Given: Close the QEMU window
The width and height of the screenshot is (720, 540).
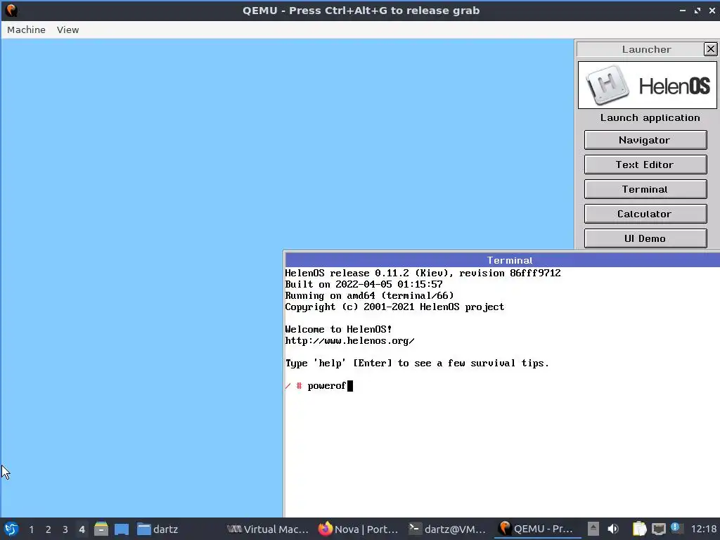Looking at the screenshot, I should pyautogui.click(x=712, y=10).
